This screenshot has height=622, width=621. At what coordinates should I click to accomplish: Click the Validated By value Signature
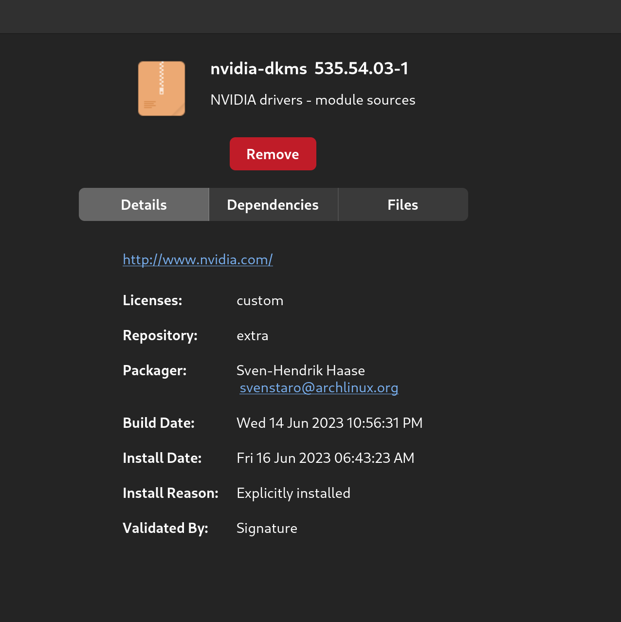point(267,528)
